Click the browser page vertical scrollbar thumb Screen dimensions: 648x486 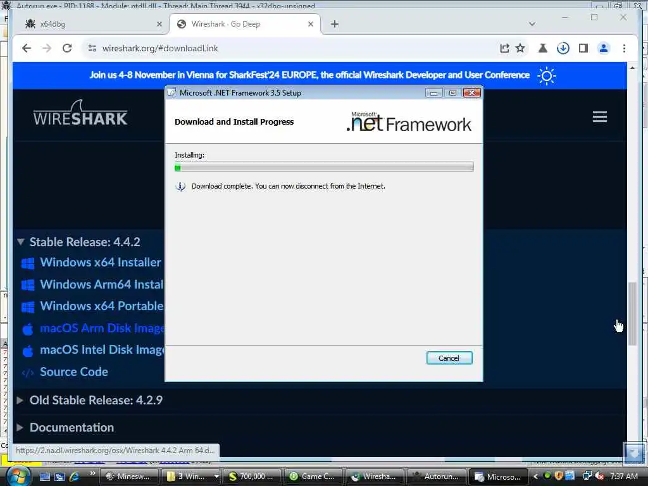point(632,314)
